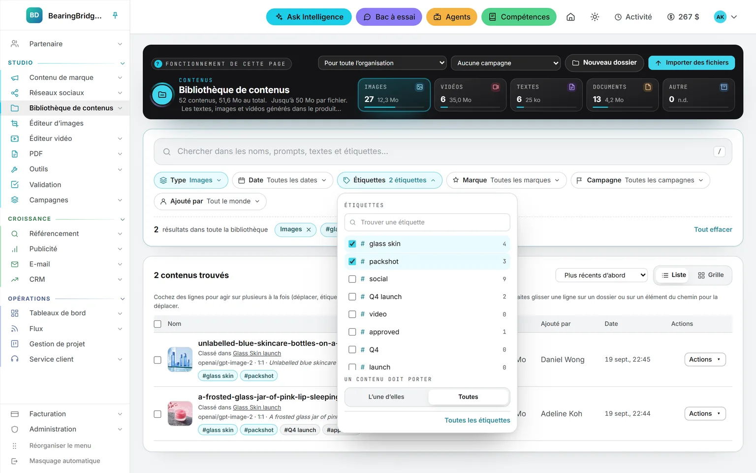Click the Autre stat card
This screenshot has width=756, height=473.
point(698,95)
